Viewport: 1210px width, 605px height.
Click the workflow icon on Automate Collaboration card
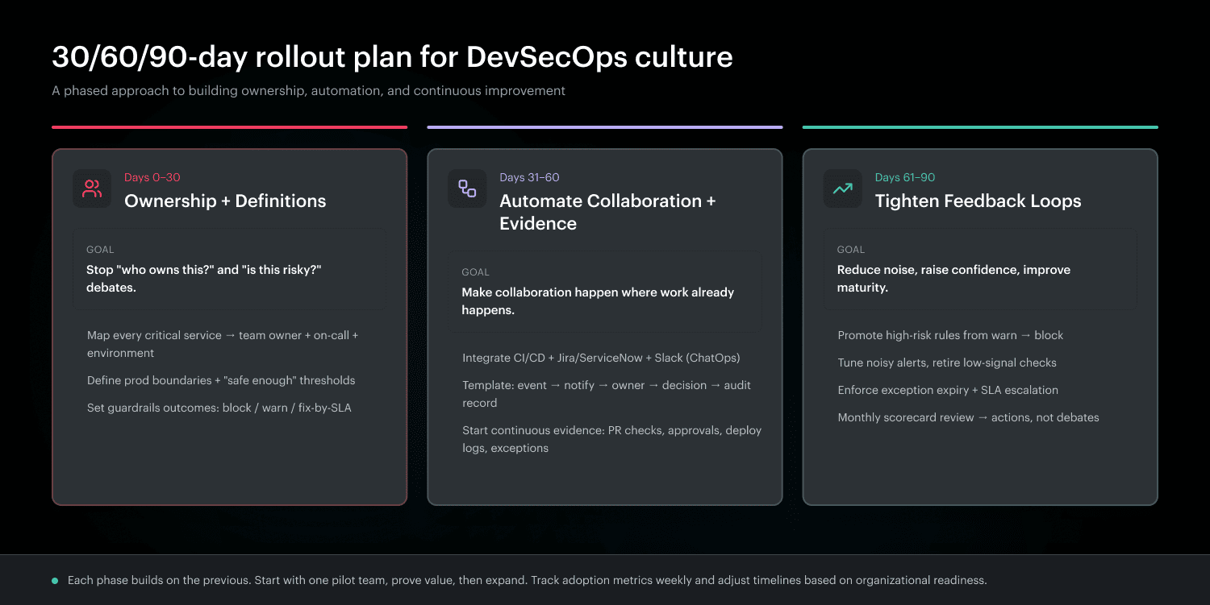pos(466,187)
